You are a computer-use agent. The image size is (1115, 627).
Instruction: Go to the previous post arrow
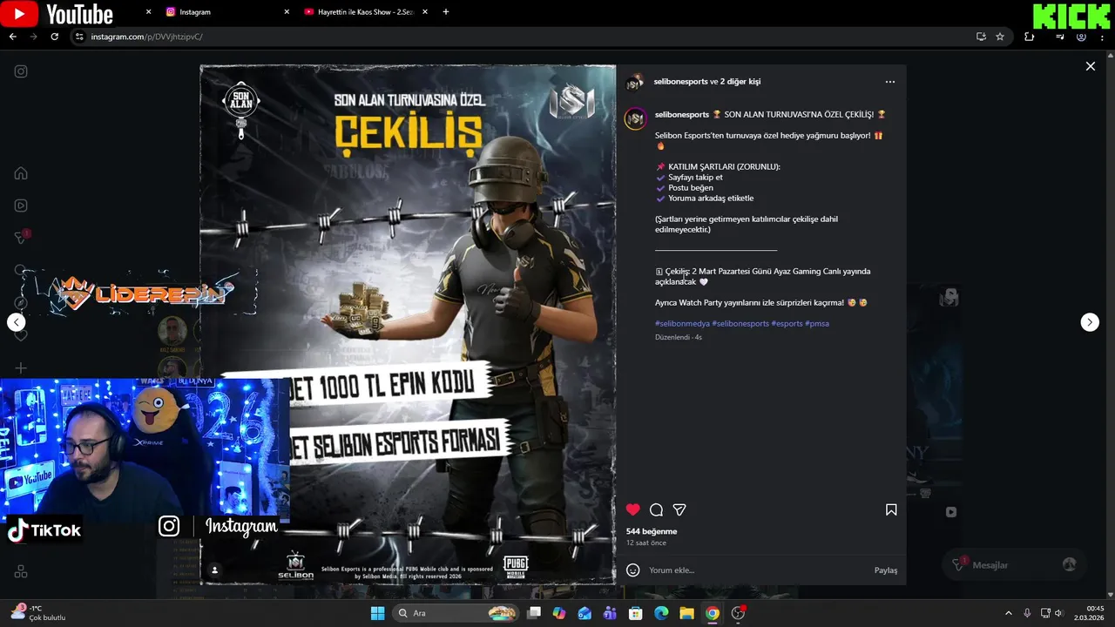(x=17, y=322)
